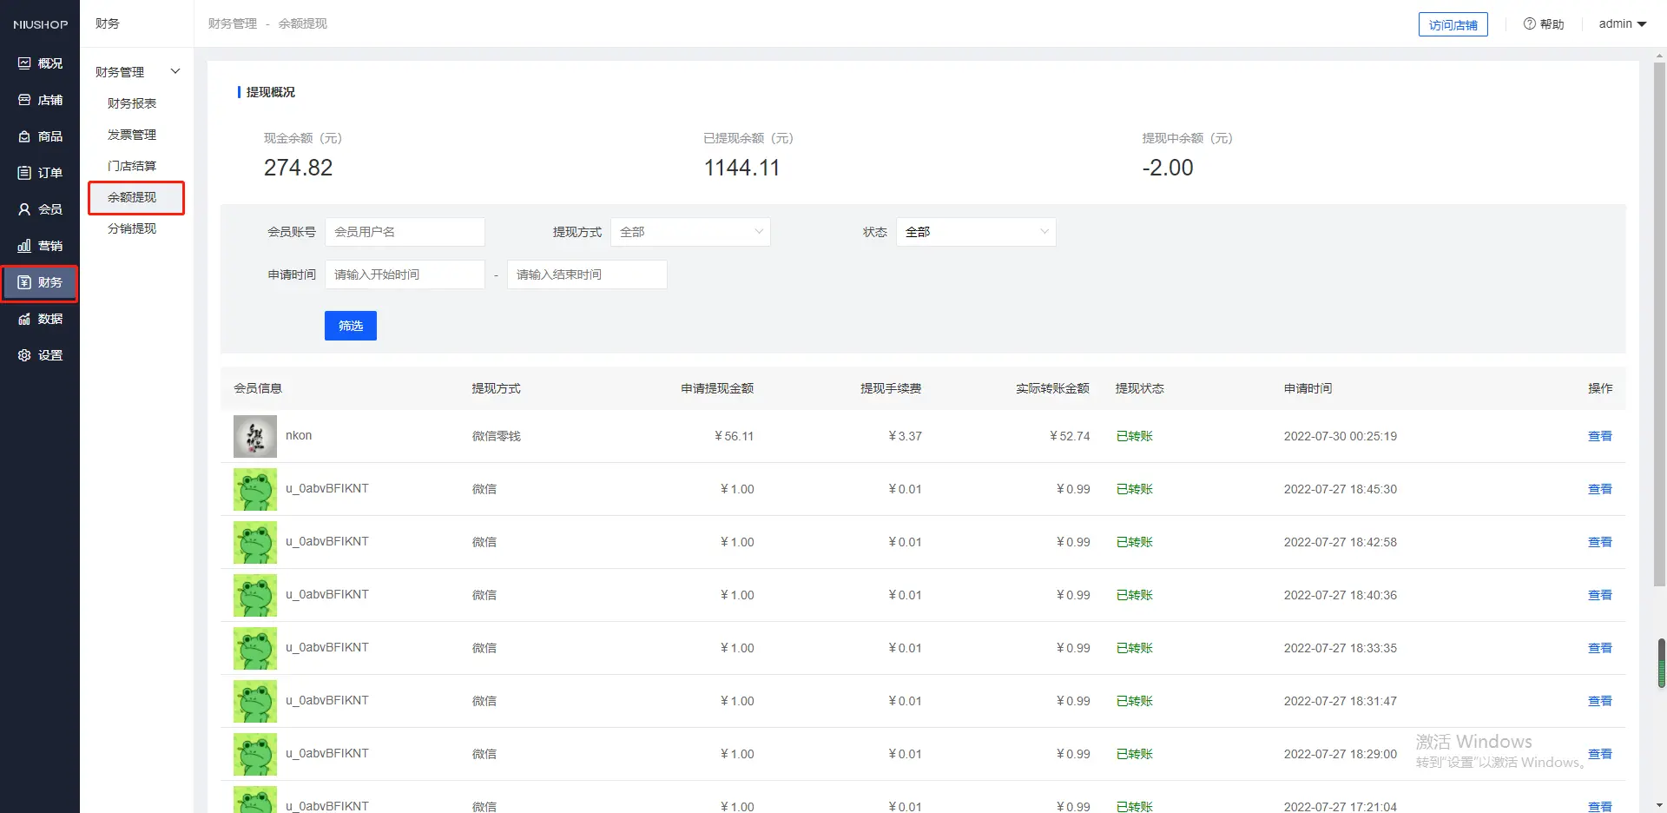This screenshot has height=813, width=1667.
Task: Click 查看 link for nkon withdrawal
Action: pos(1599,436)
